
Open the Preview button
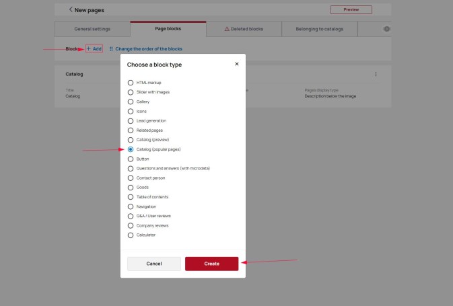click(351, 9)
